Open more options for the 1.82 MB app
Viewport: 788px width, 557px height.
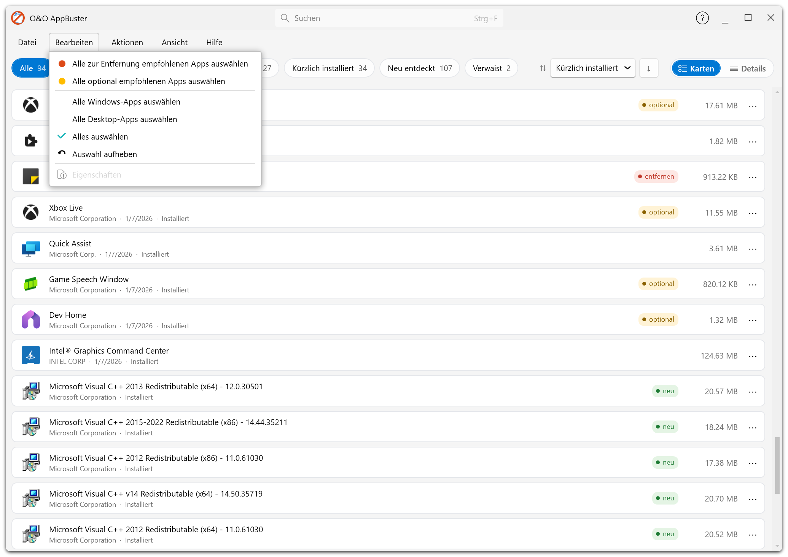pyautogui.click(x=753, y=141)
